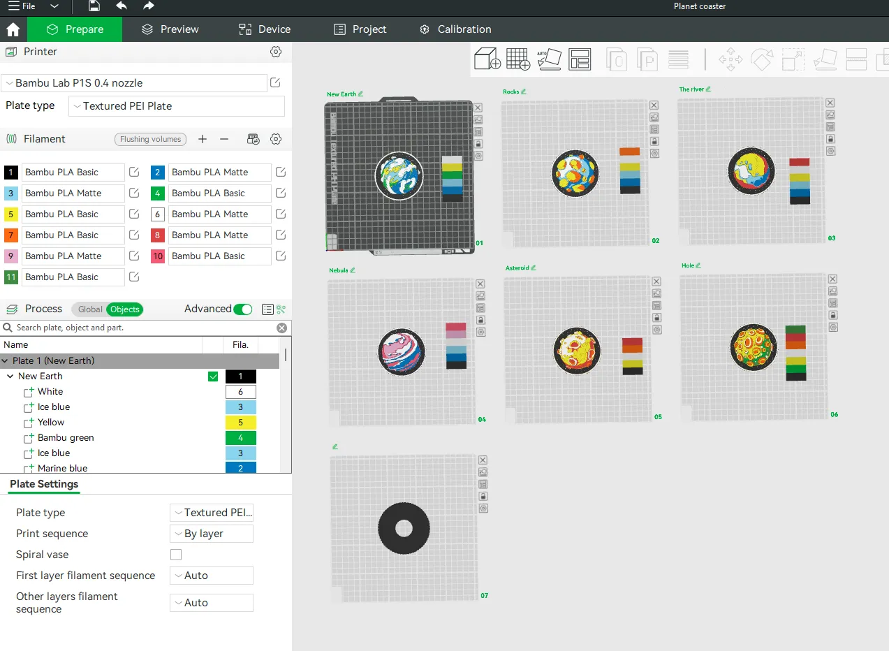889x651 pixels.
Task: Toggle the Advanced switch off
Action: (243, 309)
